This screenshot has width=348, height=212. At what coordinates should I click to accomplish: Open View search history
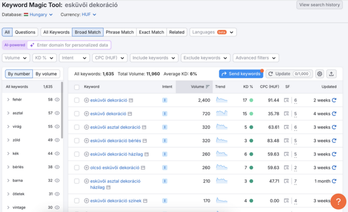point(319,5)
